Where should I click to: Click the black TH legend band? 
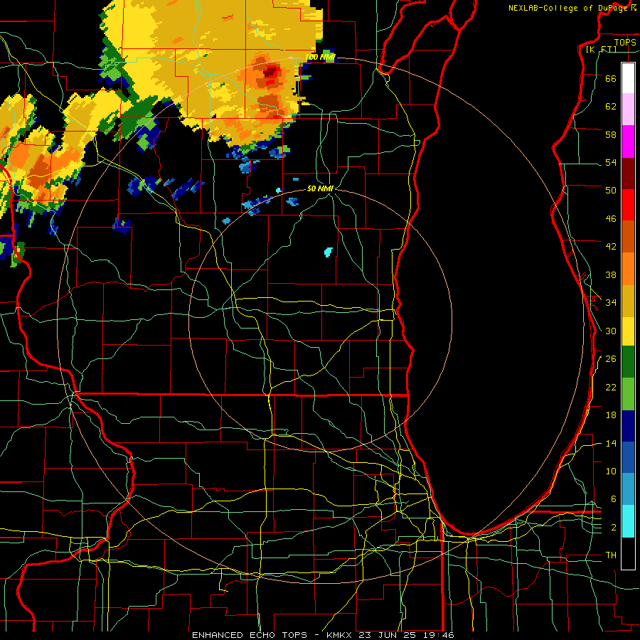pyautogui.click(x=628, y=553)
